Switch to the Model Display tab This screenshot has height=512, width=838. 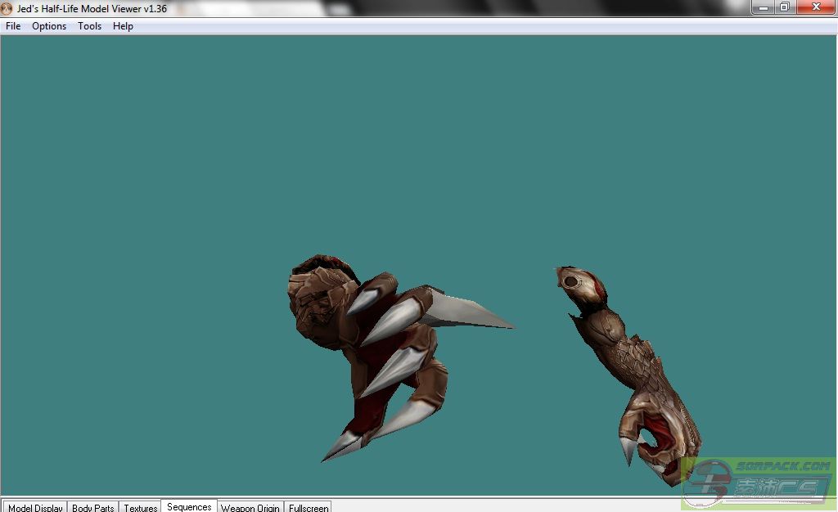coord(34,507)
